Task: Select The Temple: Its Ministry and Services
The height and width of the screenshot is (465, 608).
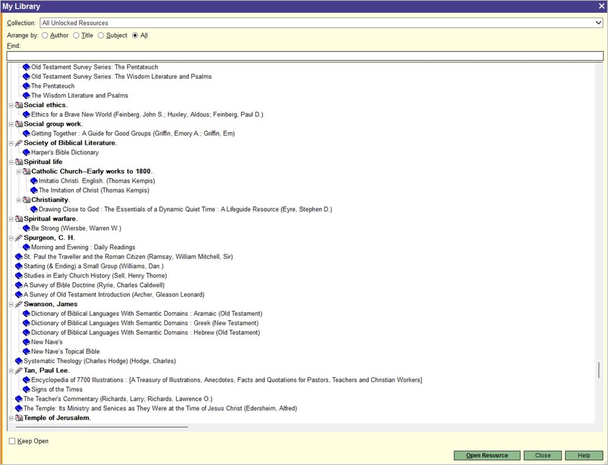Action: [160, 409]
